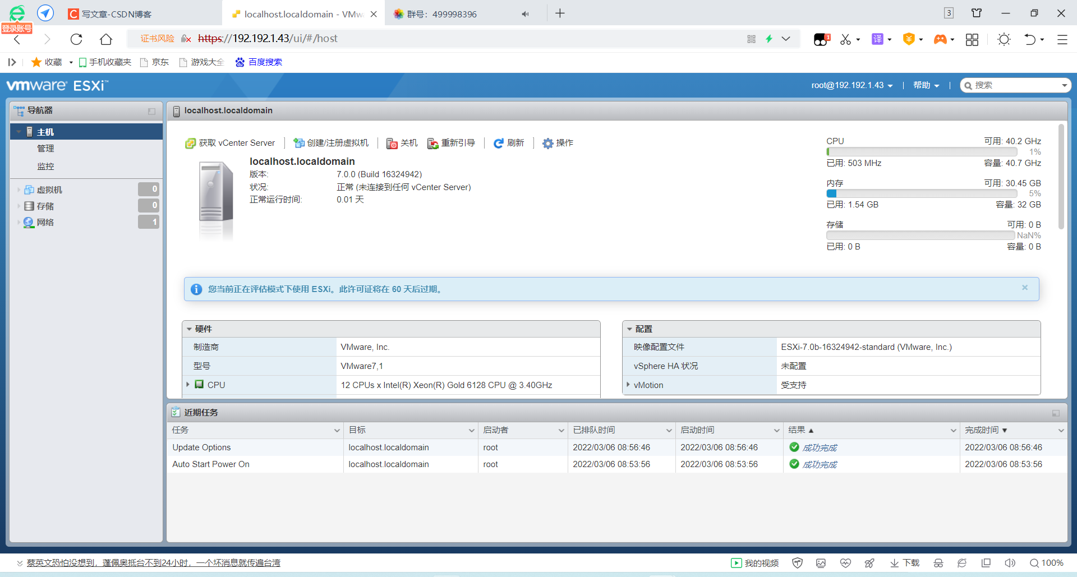Click 创建/注册虚拟机 to create a VM
Viewport: 1077px width, 577px height.
click(x=331, y=143)
